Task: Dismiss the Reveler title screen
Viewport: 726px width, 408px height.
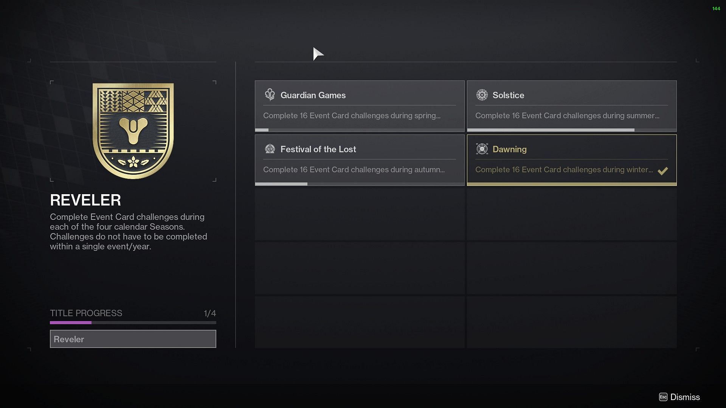Action: tap(679, 397)
